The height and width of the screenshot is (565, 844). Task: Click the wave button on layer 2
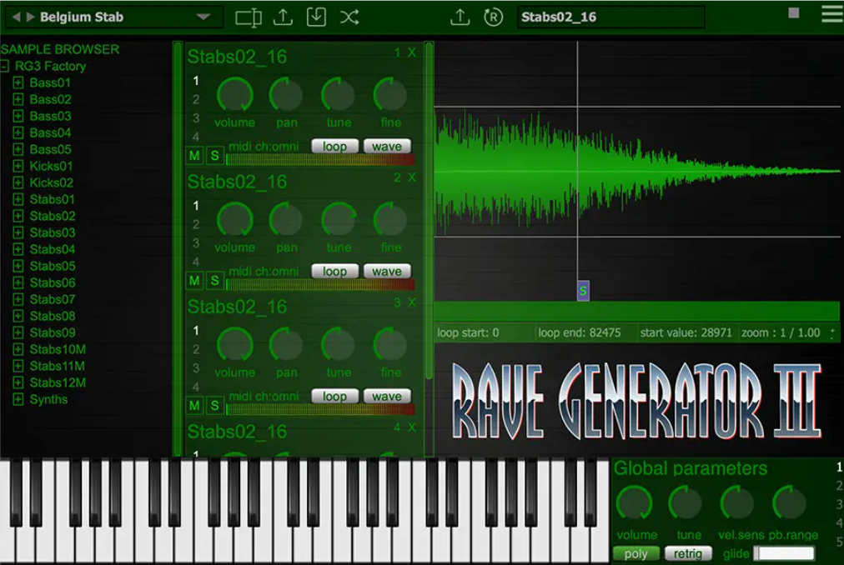click(387, 271)
